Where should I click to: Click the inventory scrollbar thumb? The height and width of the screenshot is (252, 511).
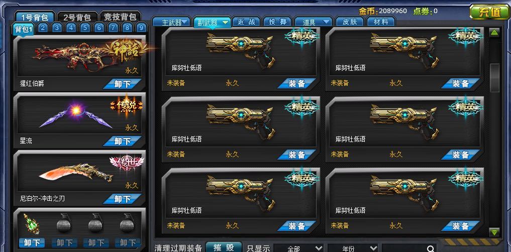coord(495,77)
